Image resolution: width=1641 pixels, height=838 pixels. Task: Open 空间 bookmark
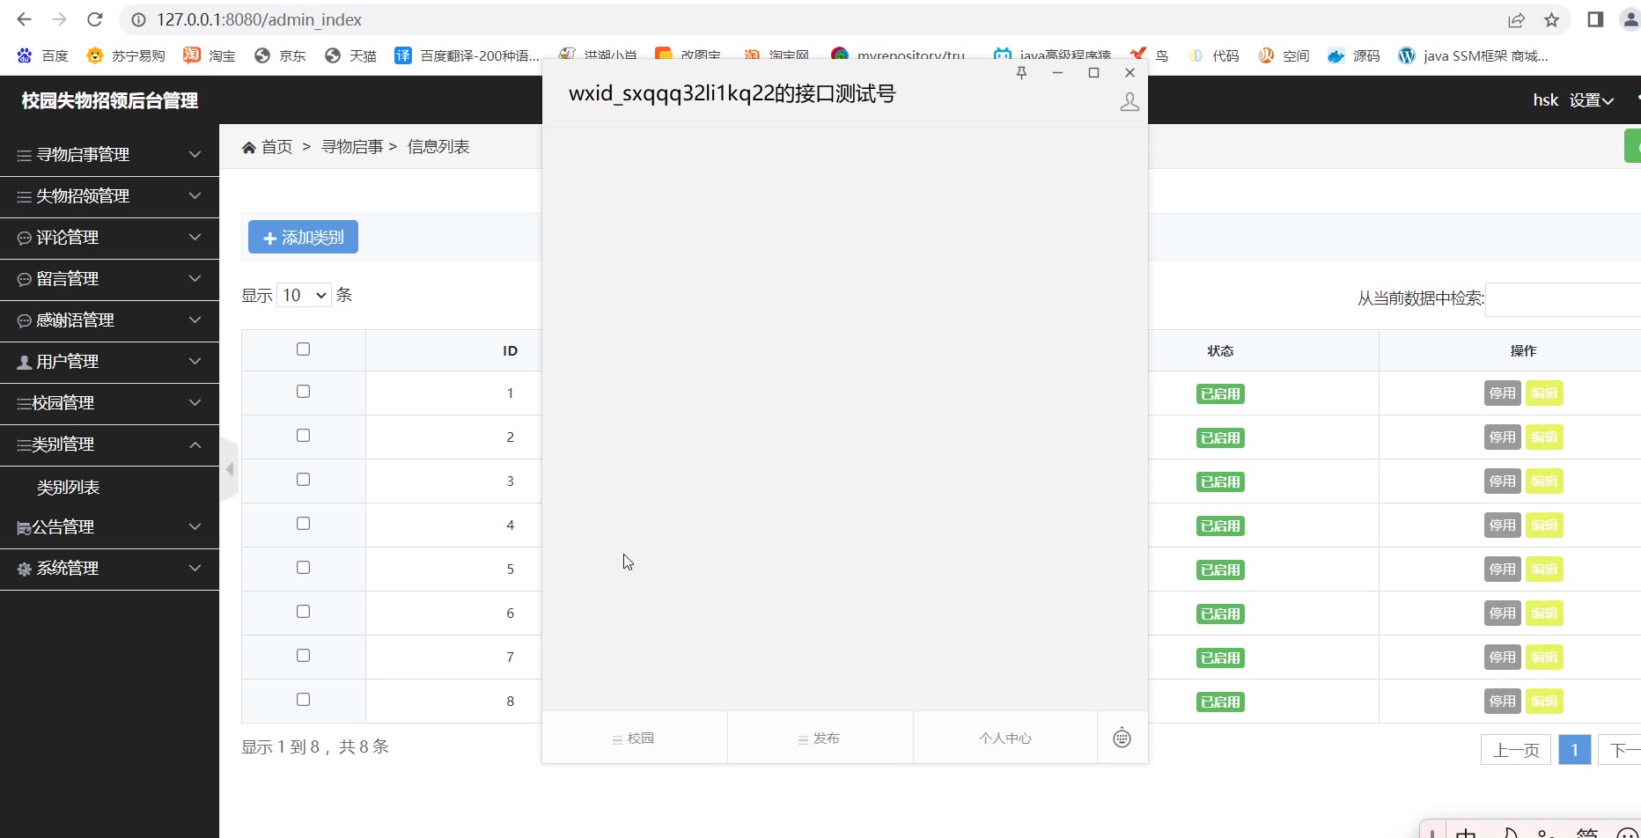pos(1284,55)
